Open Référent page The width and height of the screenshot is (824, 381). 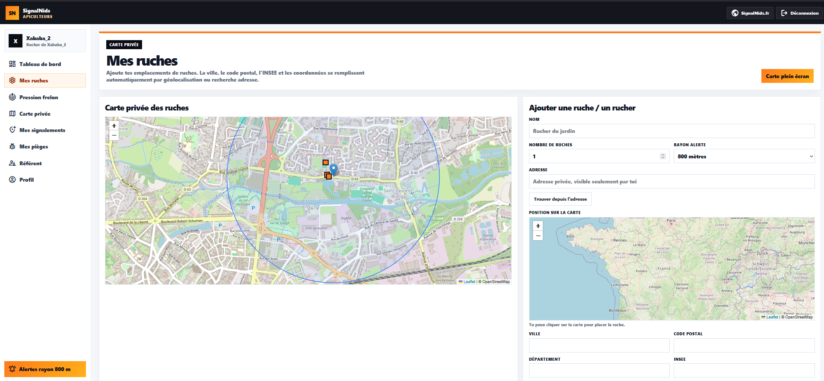coord(45,163)
